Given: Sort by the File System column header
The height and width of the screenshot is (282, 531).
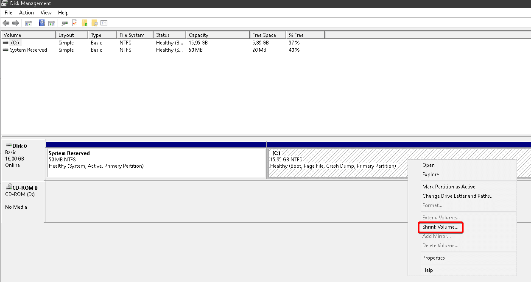Looking at the screenshot, I should tap(135, 35).
